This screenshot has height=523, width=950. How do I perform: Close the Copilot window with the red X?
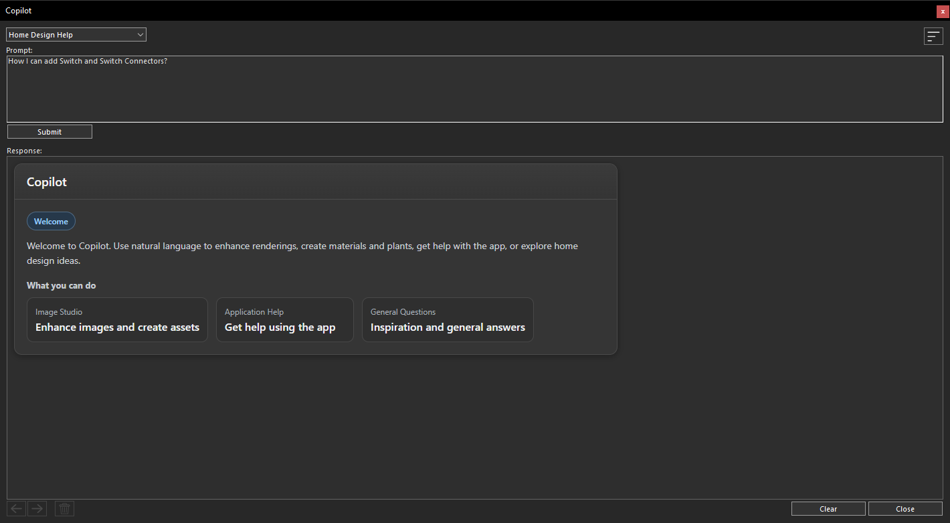(x=943, y=11)
